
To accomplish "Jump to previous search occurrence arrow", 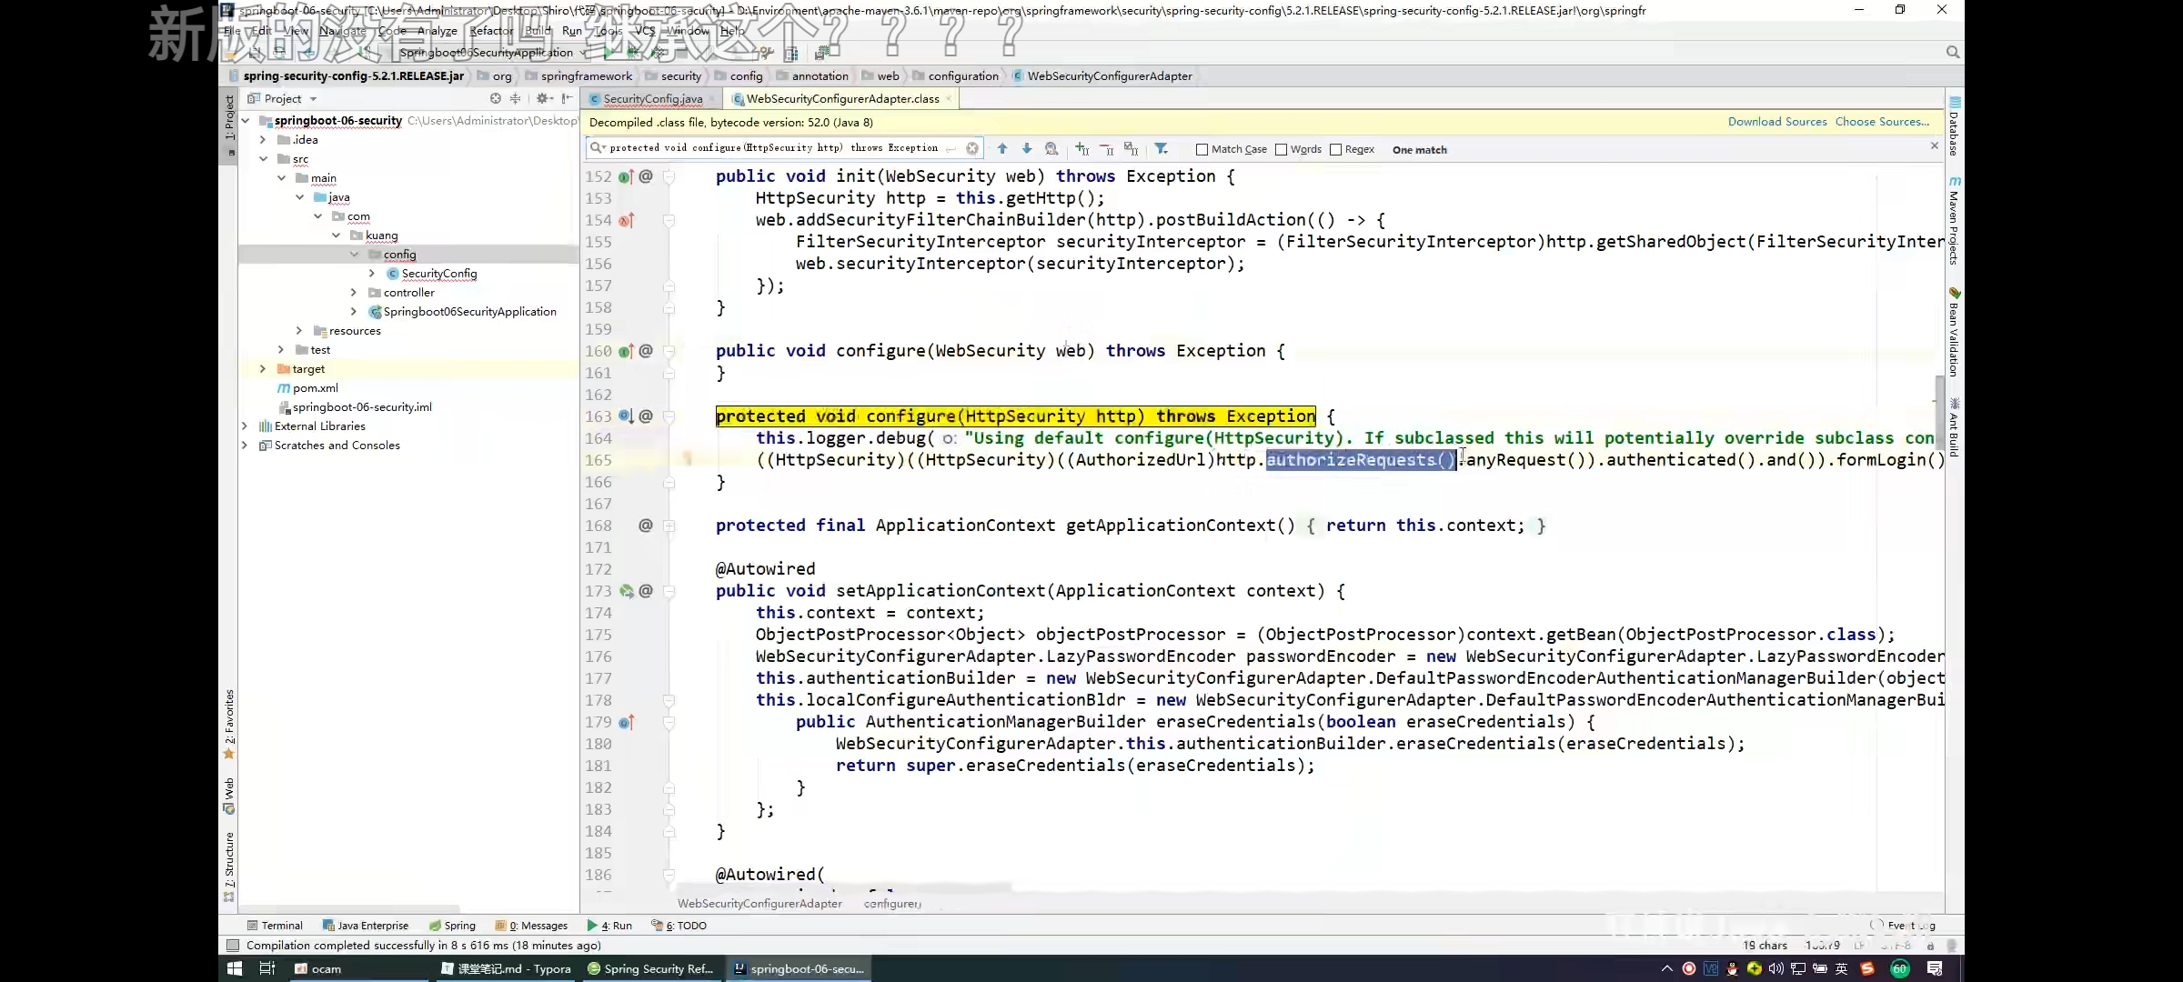I will pos(1001,148).
